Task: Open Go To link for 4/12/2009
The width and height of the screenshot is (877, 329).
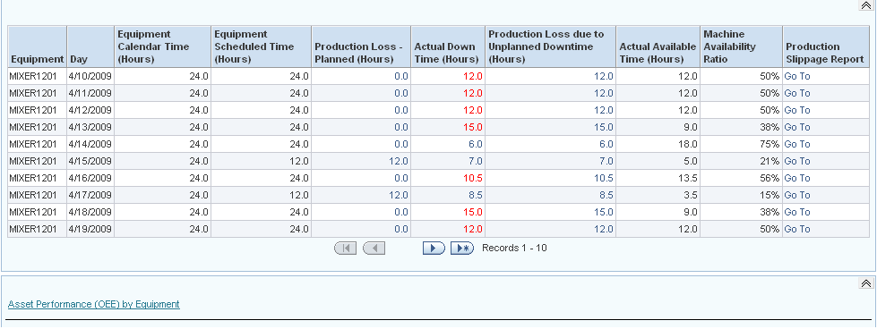Action: pyautogui.click(x=797, y=110)
